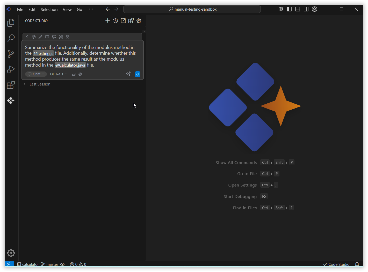Open the File menu
This screenshot has width=368, height=272.
(20, 9)
